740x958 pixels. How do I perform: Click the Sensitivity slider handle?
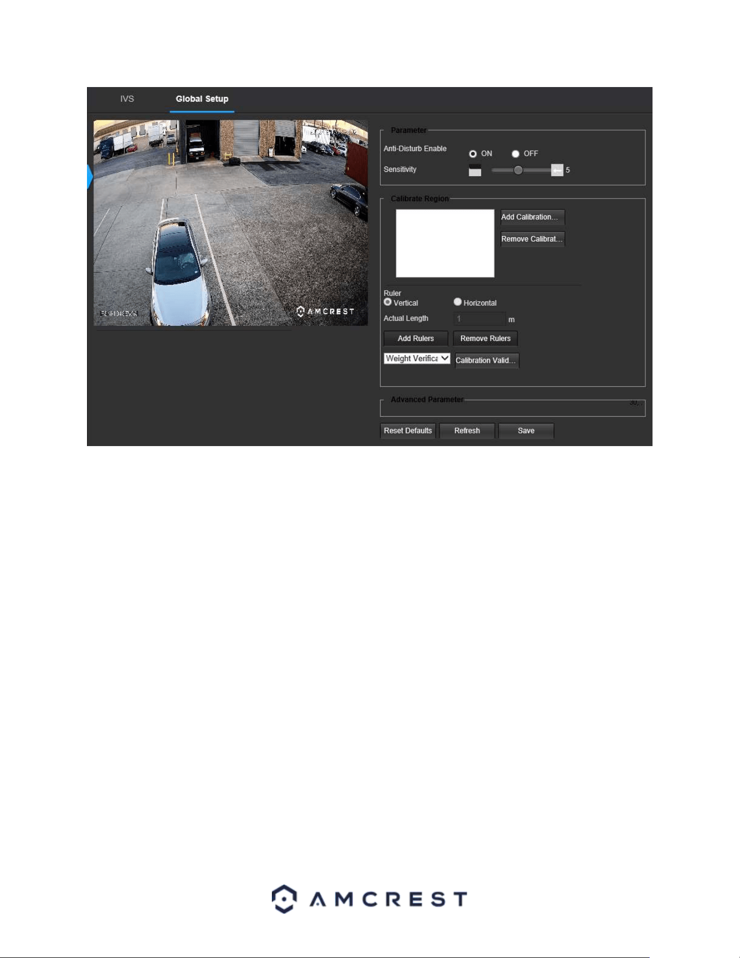518,170
